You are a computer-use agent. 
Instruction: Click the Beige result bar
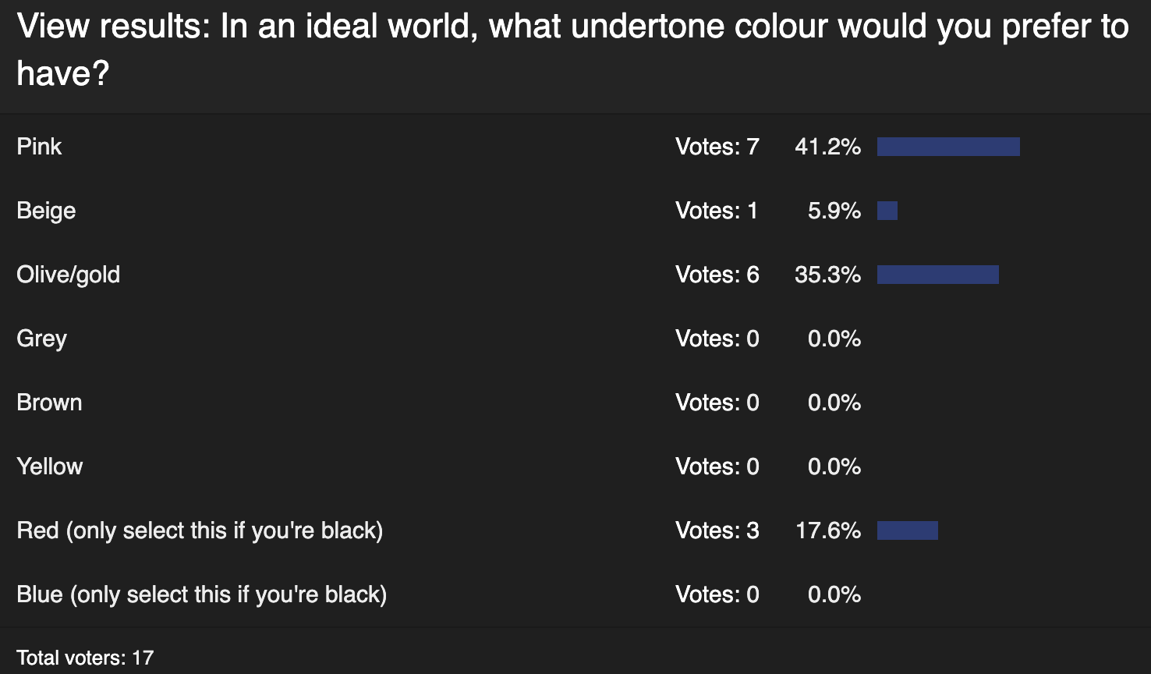(x=887, y=211)
